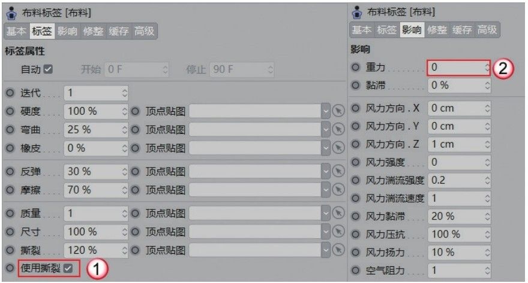Expand the 顶点贴图 dropdown in 质量 row
This screenshot has height=283, width=528.
326,214
